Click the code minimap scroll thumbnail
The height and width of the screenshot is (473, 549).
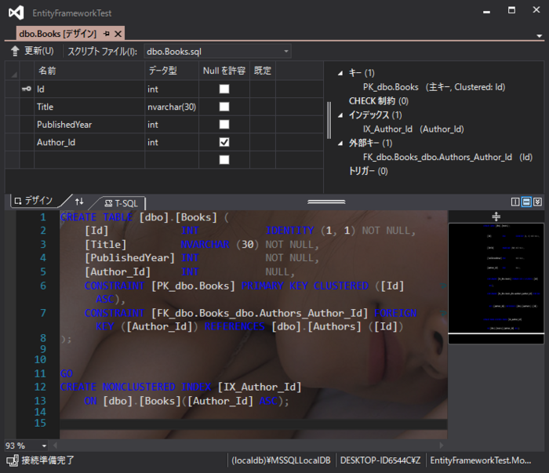click(496, 284)
